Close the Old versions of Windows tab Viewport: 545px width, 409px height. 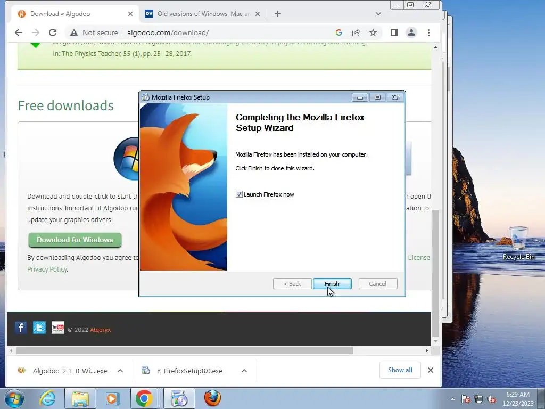pyautogui.click(x=258, y=14)
